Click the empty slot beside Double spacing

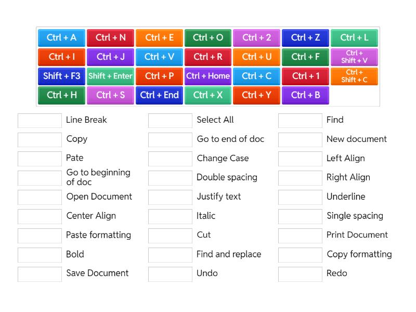[x=170, y=178]
